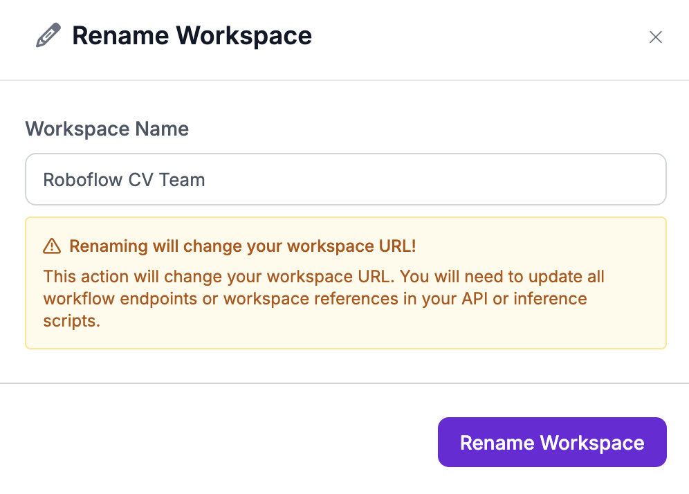
Task: Click the divider line above the footer button
Action: 344,383
